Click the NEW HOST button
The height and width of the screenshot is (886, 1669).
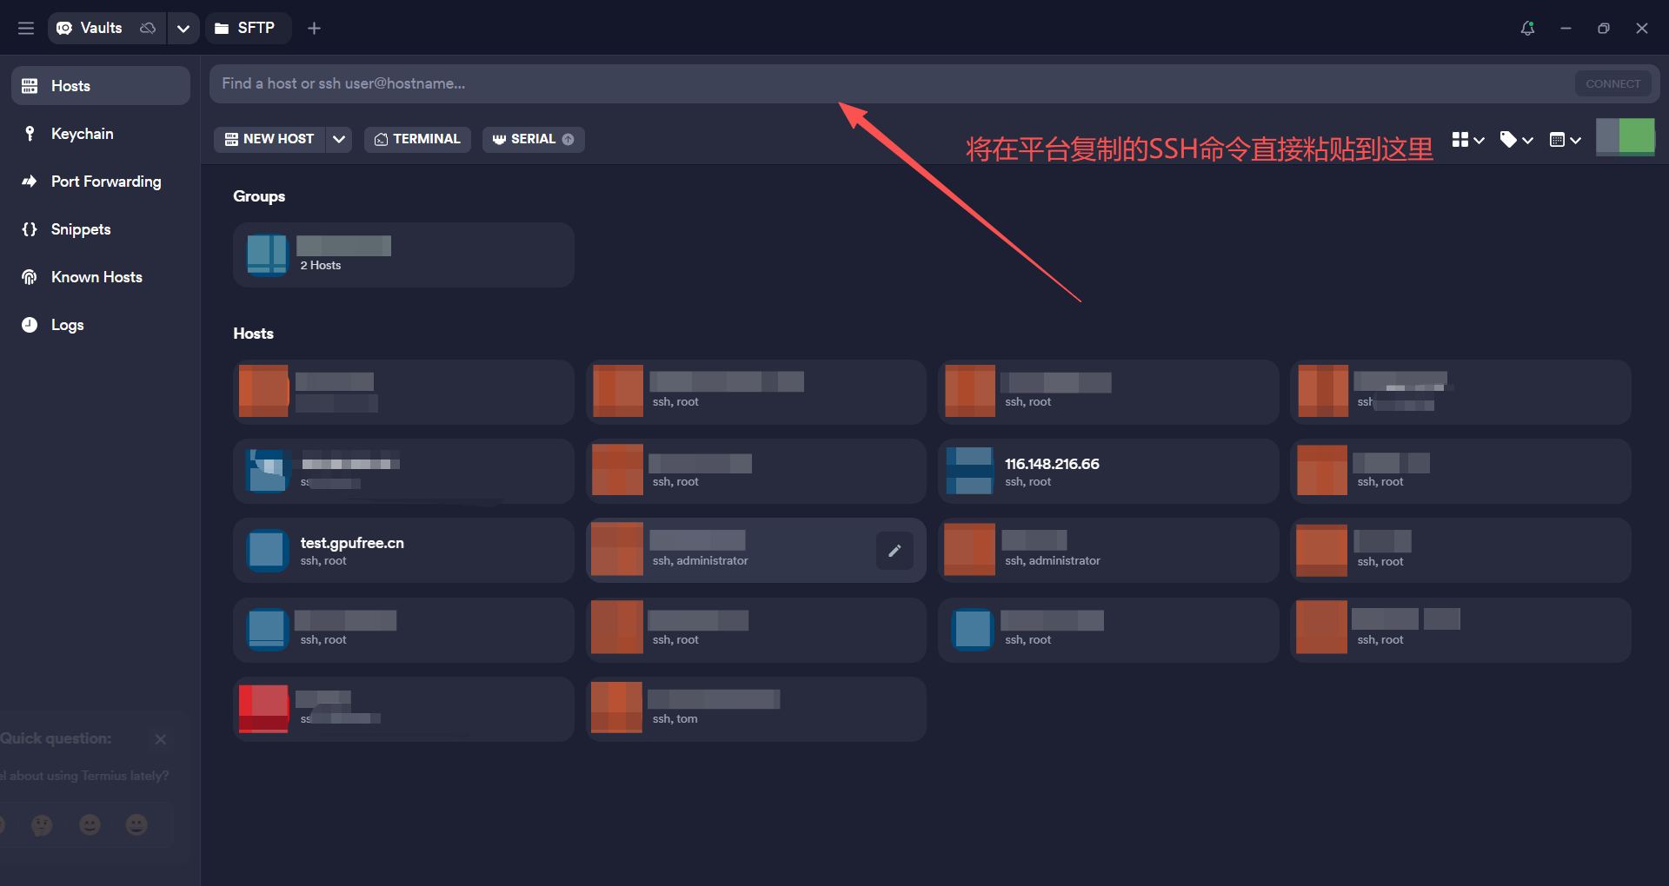coord(269,139)
